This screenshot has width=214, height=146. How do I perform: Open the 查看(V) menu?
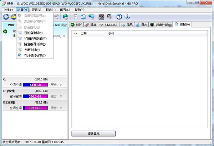click(36, 10)
